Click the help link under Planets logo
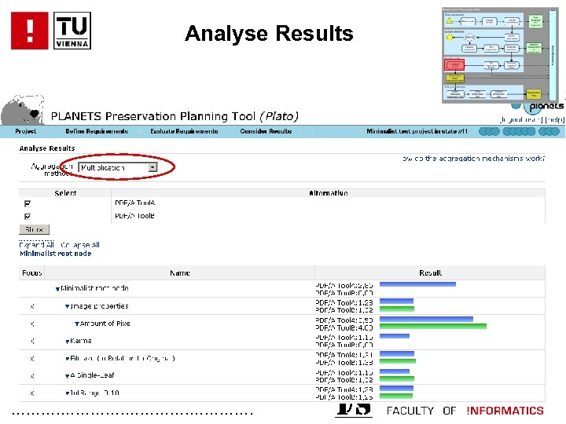Image resolution: width=566 pixels, height=424 pixels. 554,119
